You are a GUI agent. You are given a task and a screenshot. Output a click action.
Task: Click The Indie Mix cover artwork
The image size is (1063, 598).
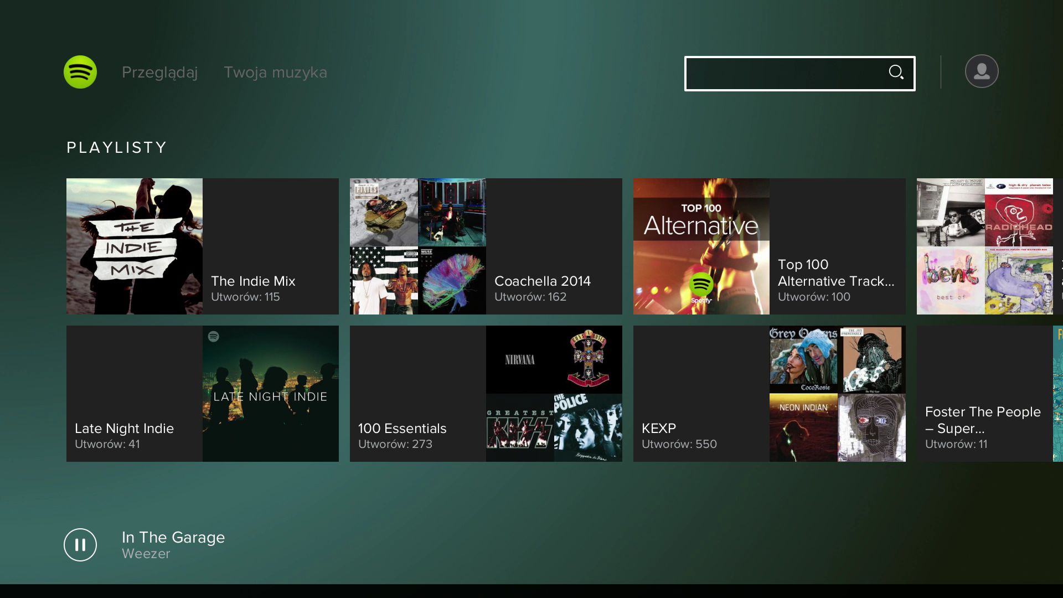(x=135, y=246)
